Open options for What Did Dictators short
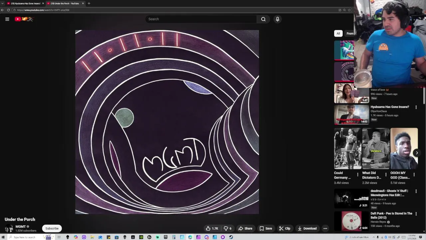 click(386, 175)
